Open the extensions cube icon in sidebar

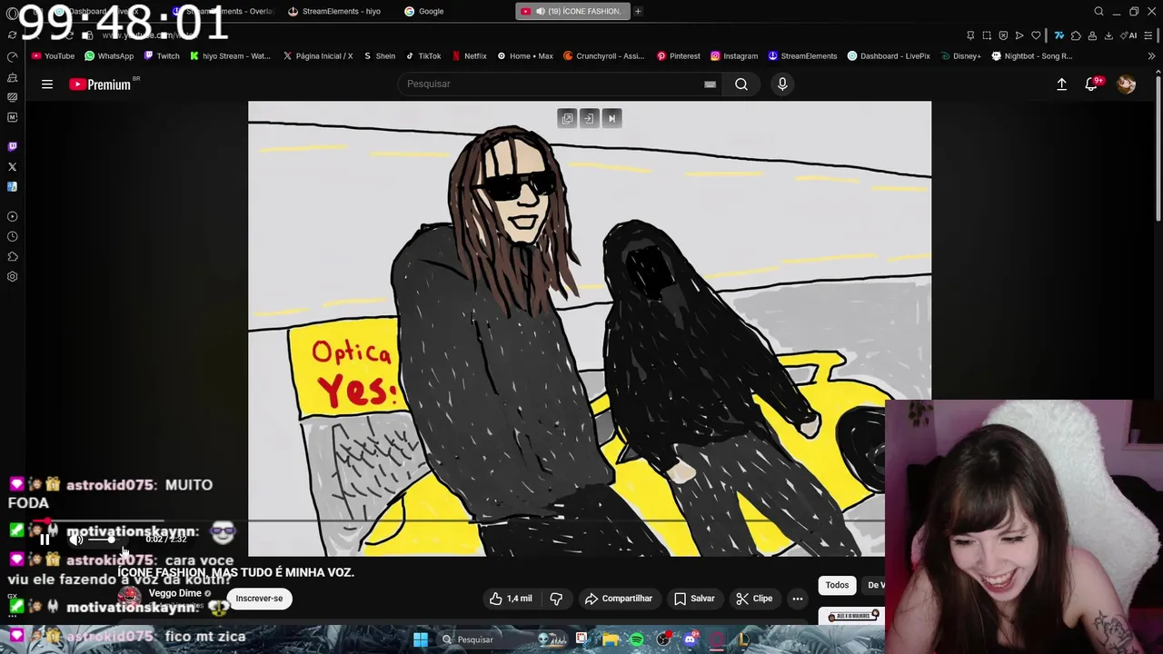pos(12,256)
